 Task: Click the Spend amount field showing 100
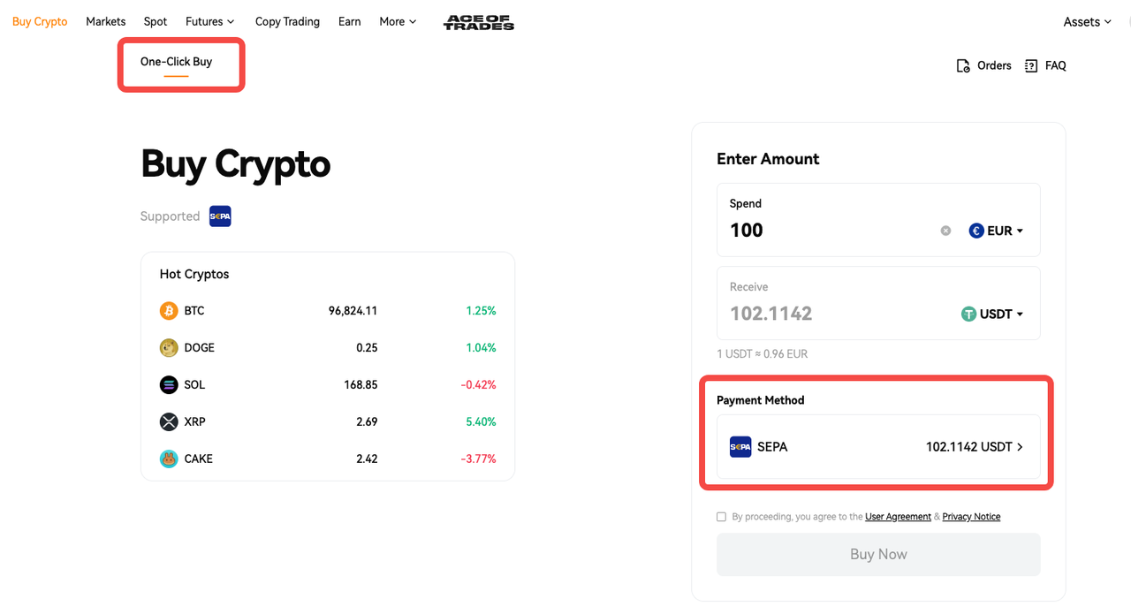(878, 220)
